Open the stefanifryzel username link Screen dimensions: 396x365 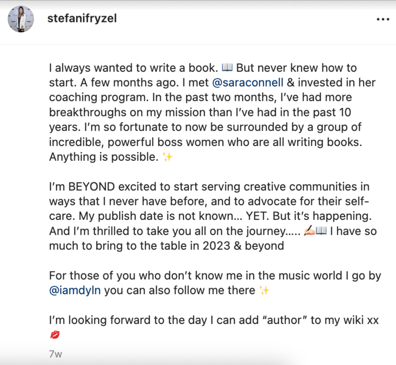pos(82,19)
